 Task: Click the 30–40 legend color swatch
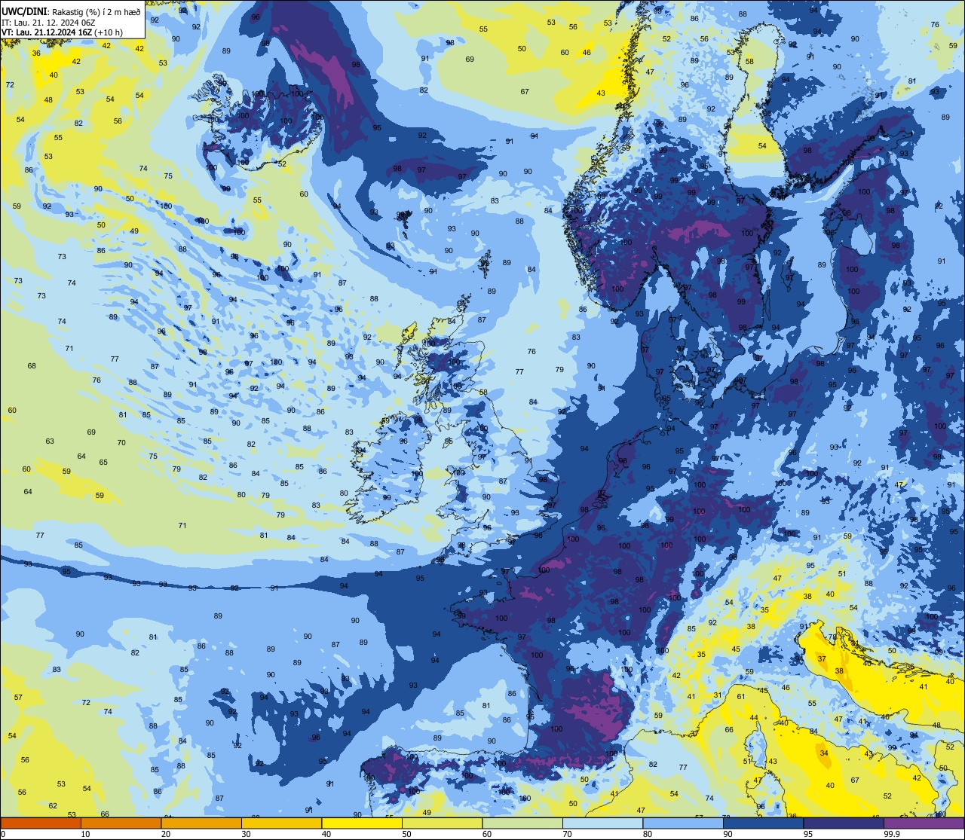coord(281,823)
